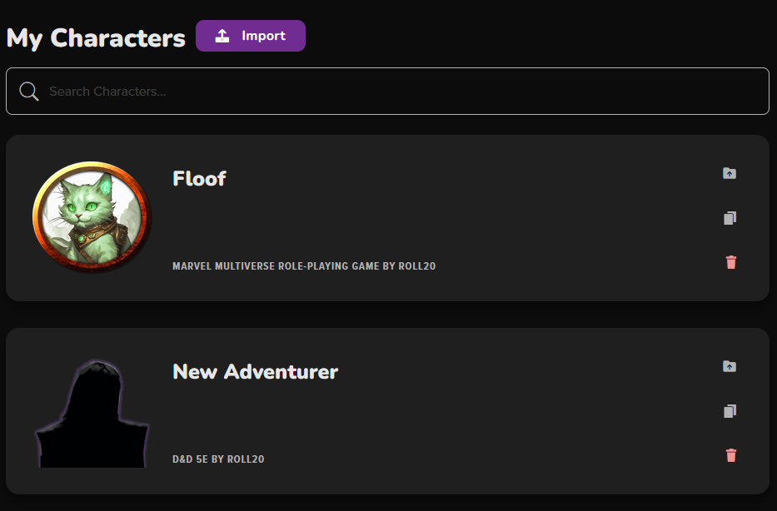Duplicate Floof using the copy icon

pos(730,218)
